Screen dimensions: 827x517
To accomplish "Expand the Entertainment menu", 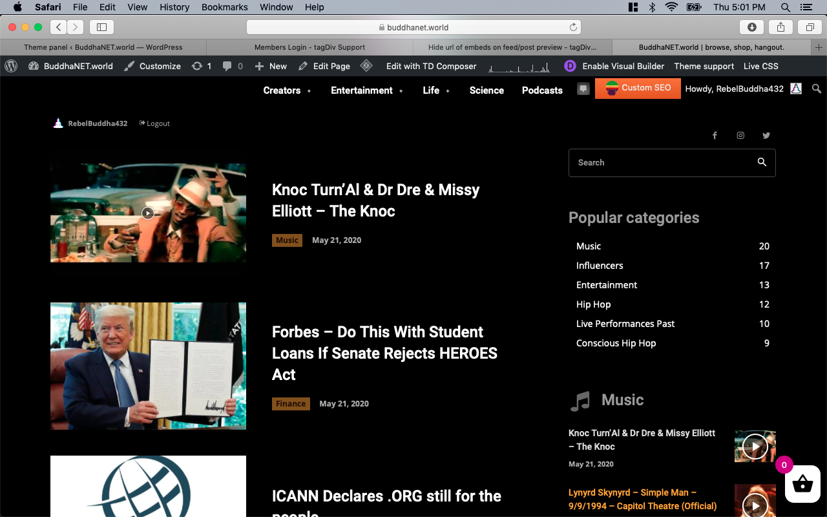I will click(367, 90).
